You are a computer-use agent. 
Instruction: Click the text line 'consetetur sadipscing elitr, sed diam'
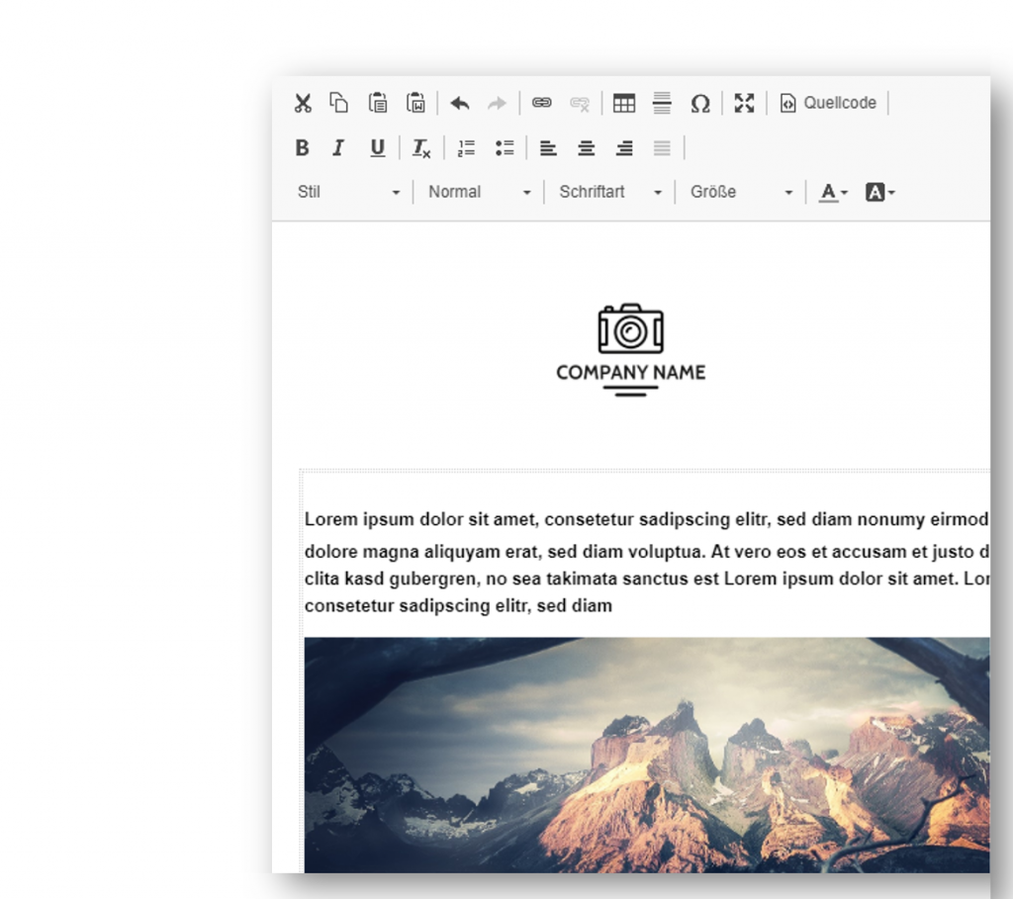pyautogui.click(x=458, y=606)
